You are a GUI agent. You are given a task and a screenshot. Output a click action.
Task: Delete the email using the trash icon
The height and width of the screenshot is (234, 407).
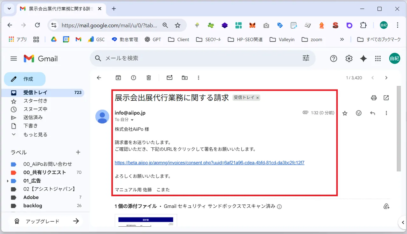[x=149, y=78]
